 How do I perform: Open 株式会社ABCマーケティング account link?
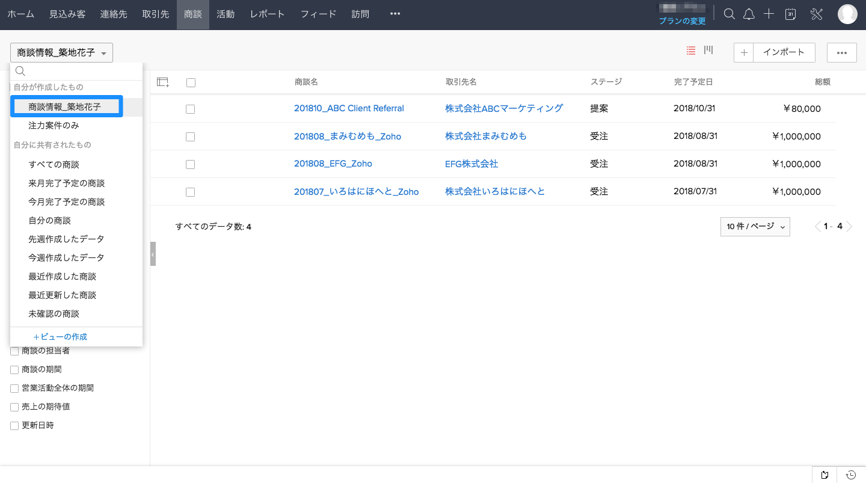point(504,108)
